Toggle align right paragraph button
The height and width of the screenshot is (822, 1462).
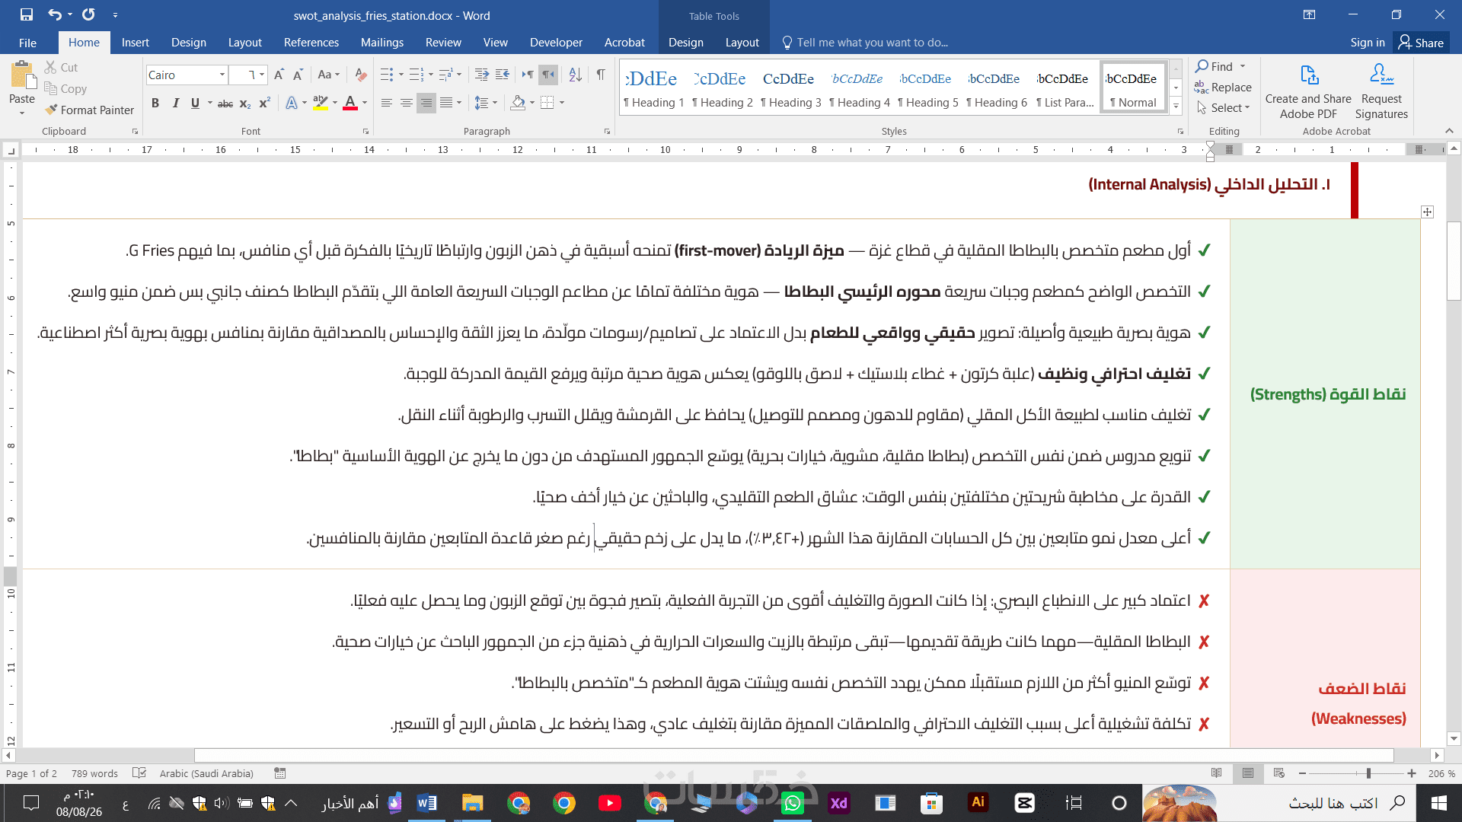click(426, 103)
